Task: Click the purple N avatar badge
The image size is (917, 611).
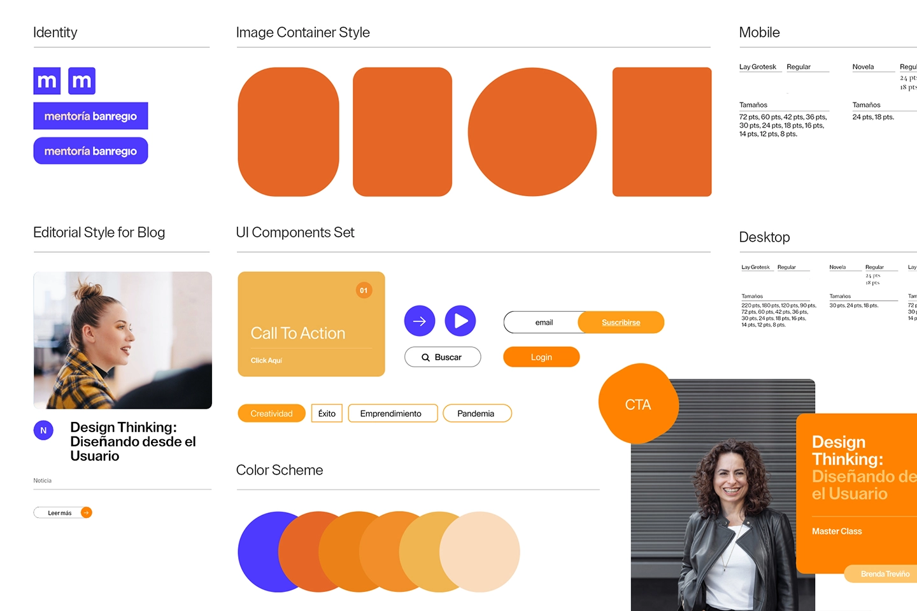Action: coord(43,430)
